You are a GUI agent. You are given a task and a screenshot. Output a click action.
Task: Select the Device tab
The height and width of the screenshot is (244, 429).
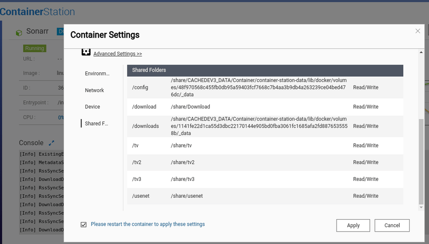[92, 107]
